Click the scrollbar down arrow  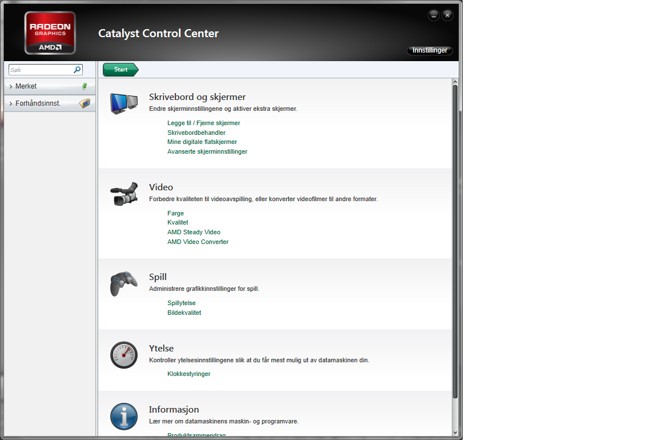(455, 433)
